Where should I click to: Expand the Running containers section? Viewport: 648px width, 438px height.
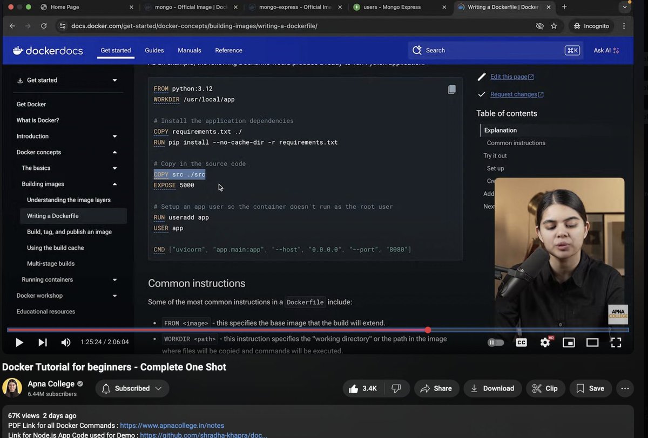tap(114, 280)
